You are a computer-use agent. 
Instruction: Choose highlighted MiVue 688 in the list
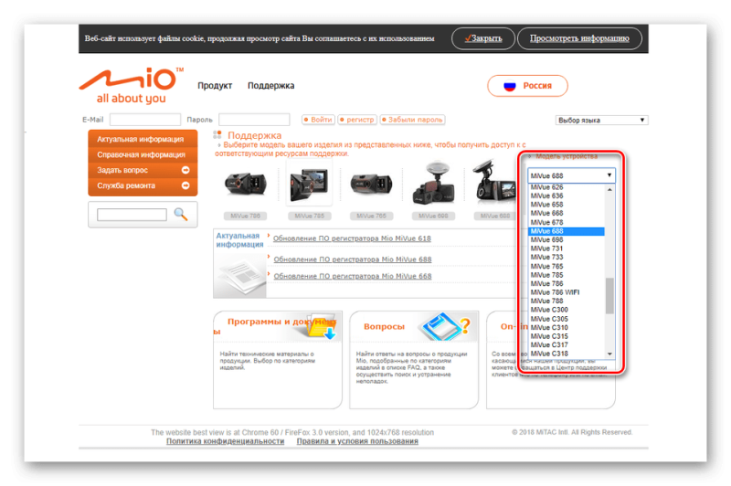[567, 231]
